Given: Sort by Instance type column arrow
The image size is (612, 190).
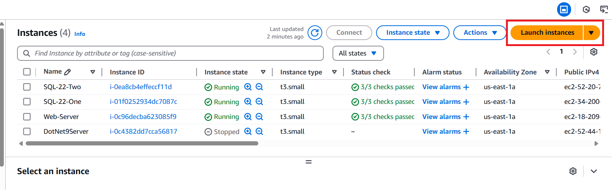Looking at the screenshot, I should [x=334, y=72].
